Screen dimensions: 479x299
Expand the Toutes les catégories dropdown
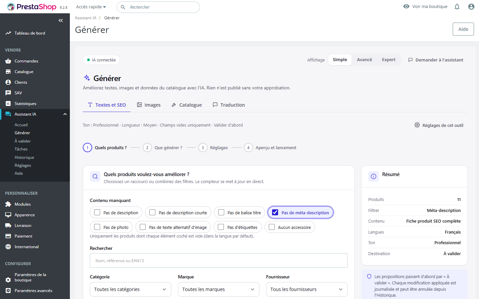coord(130,289)
